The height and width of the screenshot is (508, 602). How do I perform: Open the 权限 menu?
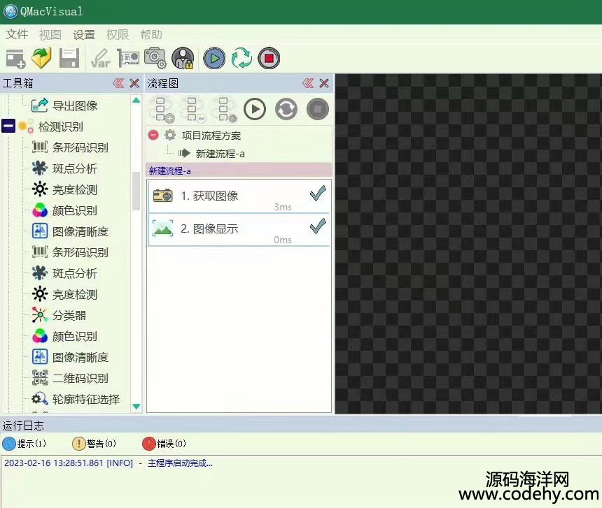(118, 35)
